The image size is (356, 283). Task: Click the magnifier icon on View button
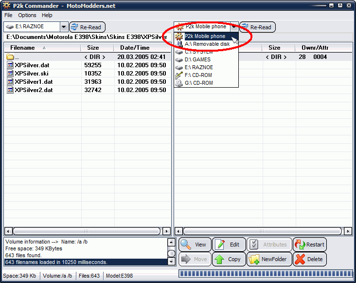tap(186, 245)
